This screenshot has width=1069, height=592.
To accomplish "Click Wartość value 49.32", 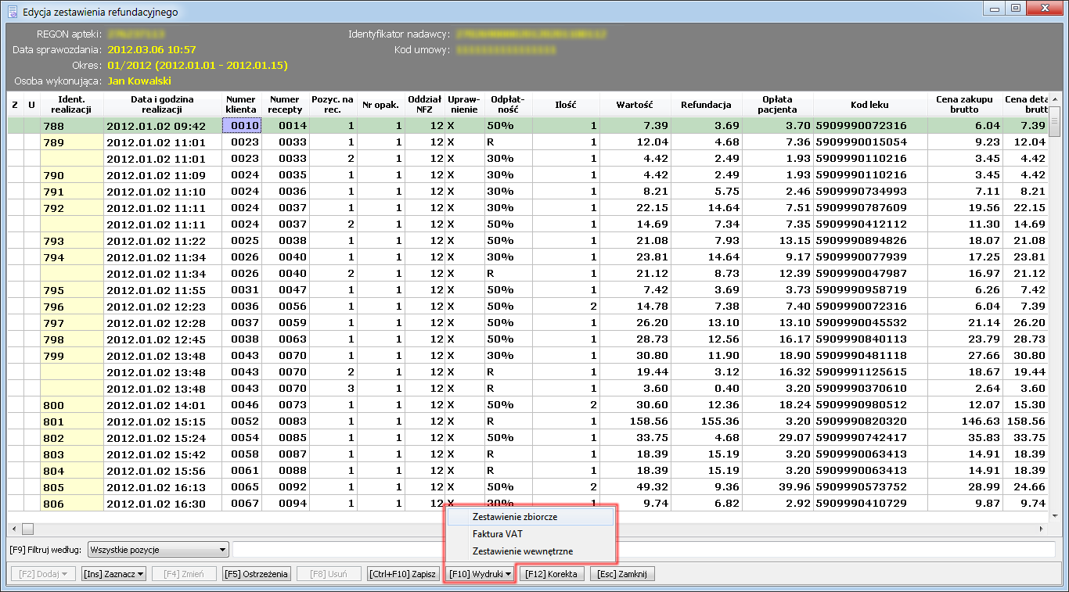I will point(635,486).
